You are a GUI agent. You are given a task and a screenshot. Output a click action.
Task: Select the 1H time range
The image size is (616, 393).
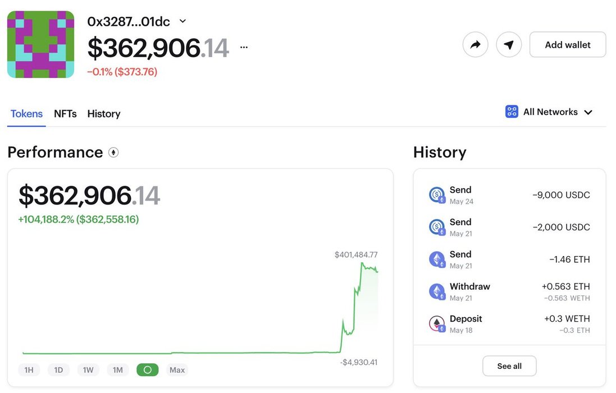coord(29,370)
